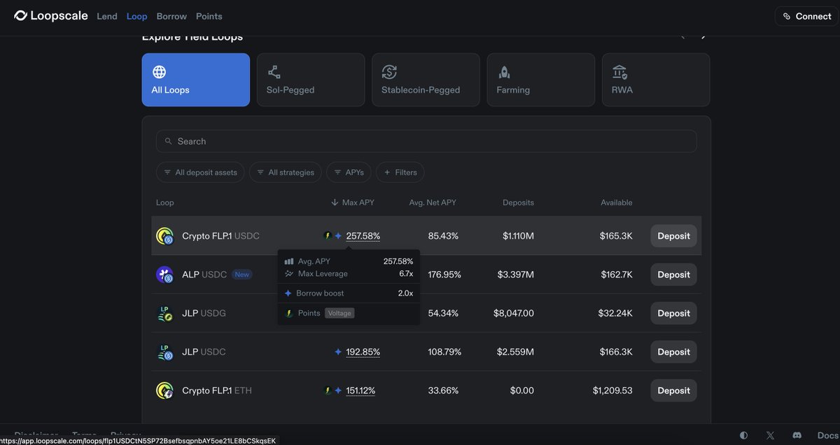Open the Docs link
This screenshot has height=445, width=840.
tap(827, 435)
